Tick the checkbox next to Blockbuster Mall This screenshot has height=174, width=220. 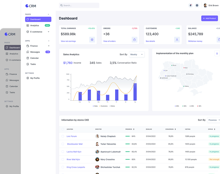coord(63,144)
